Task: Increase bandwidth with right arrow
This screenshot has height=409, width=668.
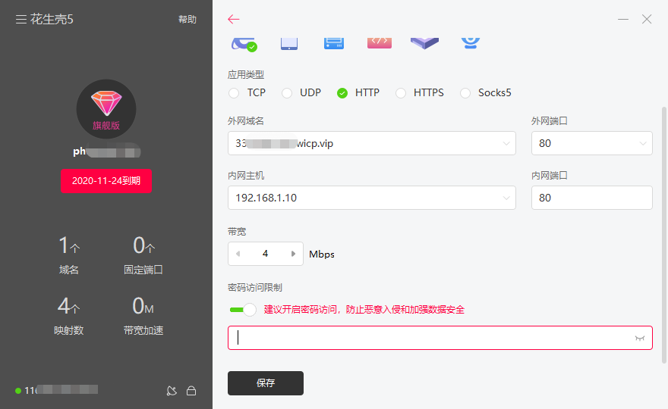Action: [293, 254]
